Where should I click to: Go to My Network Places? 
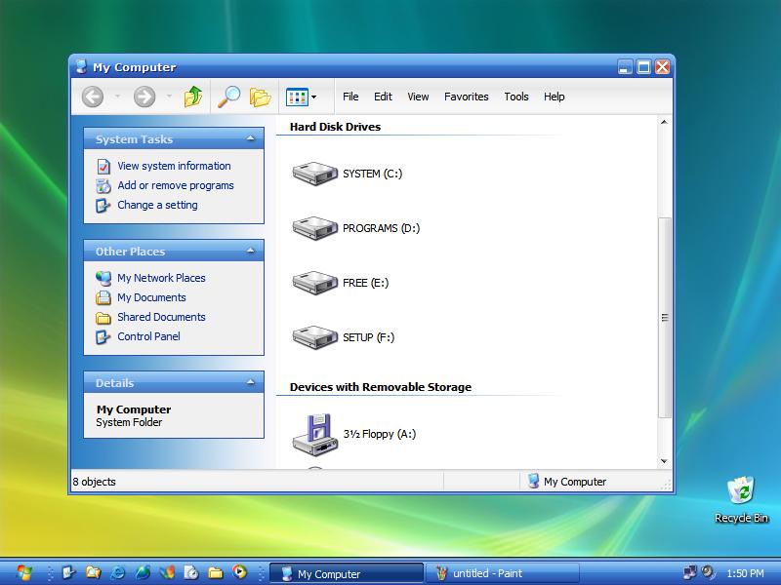coord(161,278)
